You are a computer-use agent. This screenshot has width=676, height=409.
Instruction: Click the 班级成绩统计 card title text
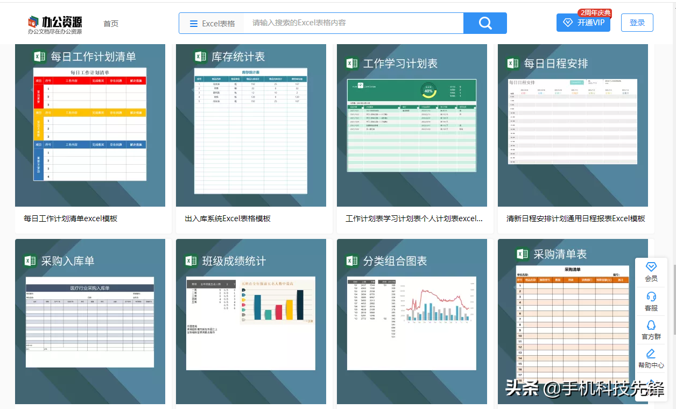pyautogui.click(x=234, y=261)
